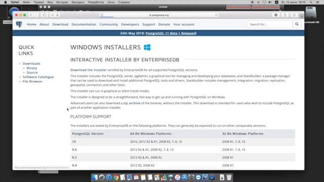
Task: Open the Support nav link
Action: pyautogui.click(x=148, y=24)
